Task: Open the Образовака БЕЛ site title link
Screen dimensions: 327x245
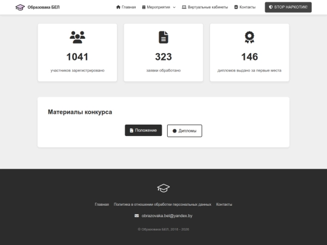Action: (x=44, y=7)
